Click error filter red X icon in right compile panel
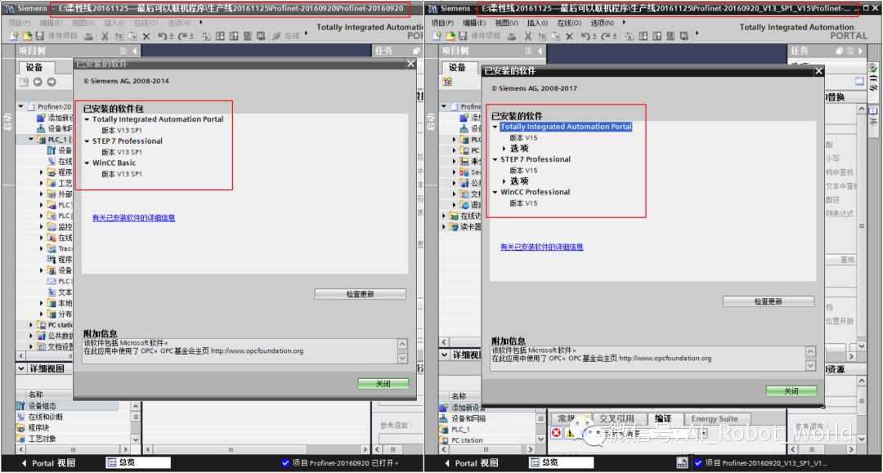 click(x=556, y=432)
